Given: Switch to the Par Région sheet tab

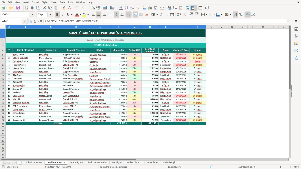Looking at the screenshot, I should coord(117,162).
